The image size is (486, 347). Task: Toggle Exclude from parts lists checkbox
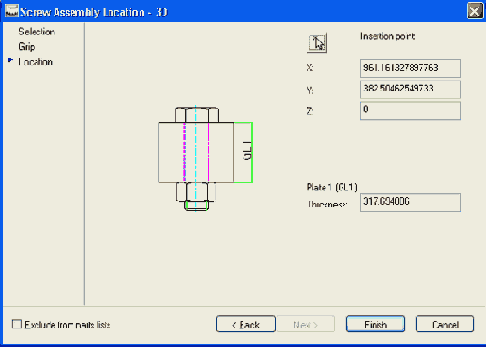(x=17, y=324)
